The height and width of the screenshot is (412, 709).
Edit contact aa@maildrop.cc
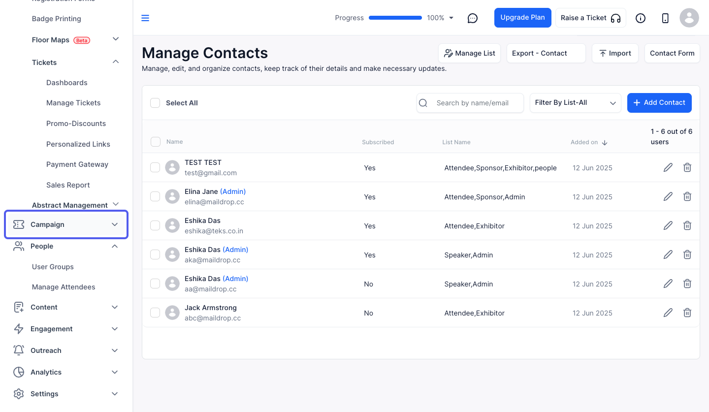tap(668, 284)
